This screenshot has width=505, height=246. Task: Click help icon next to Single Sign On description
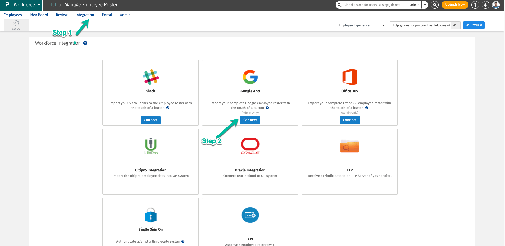[183, 242]
